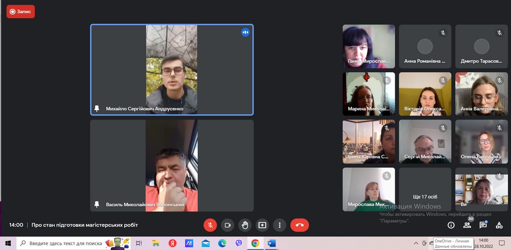Click the pinned tile of Михайло Сергійович Андрусенко
This screenshot has height=250, width=511.
tap(172, 70)
